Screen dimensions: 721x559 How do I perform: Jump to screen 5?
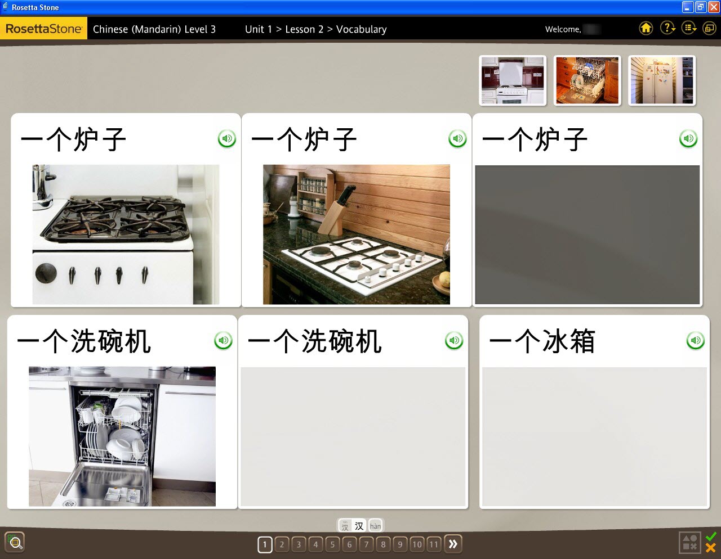point(333,544)
